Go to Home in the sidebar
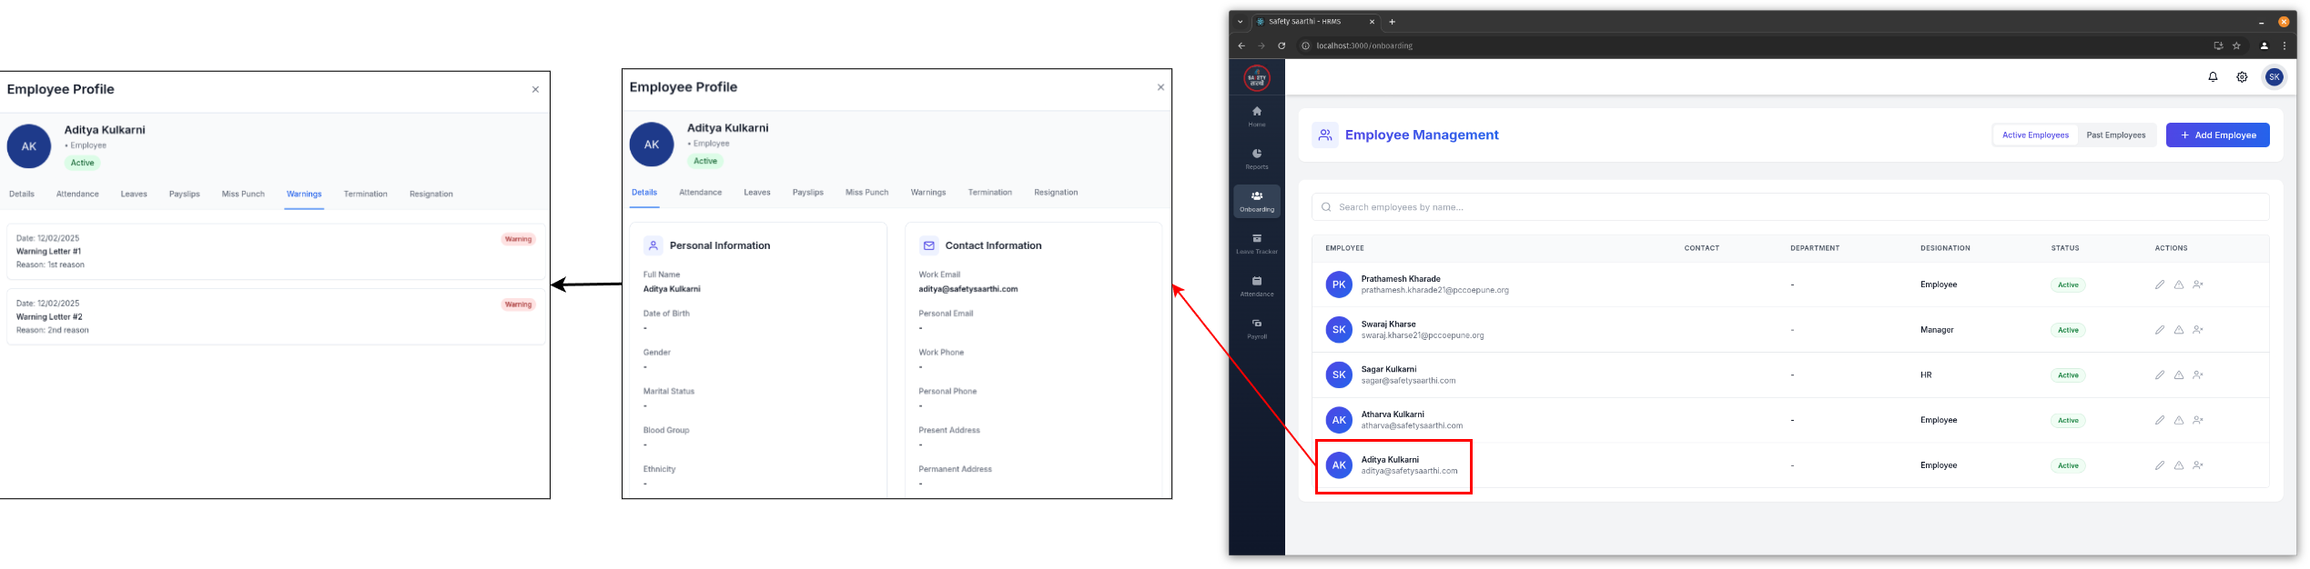This screenshot has width=2310, height=569. pyautogui.click(x=1256, y=115)
